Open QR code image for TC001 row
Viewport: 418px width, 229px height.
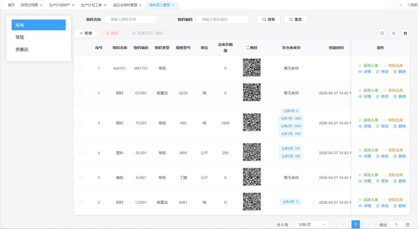(252, 122)
